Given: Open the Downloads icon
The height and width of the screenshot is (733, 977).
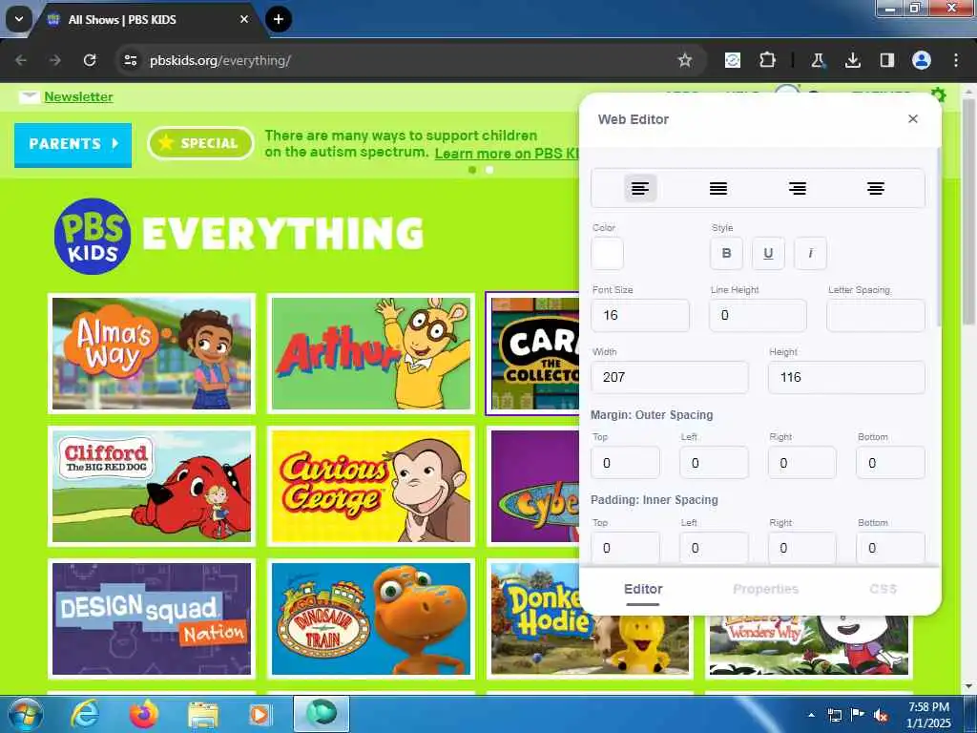Looking at the screenshot, I should [852, 60].
